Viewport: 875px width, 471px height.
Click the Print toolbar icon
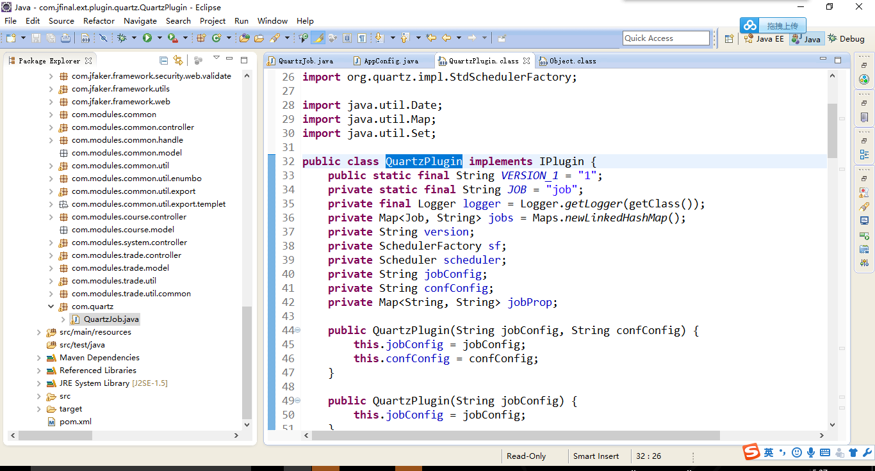coord(65,38)
